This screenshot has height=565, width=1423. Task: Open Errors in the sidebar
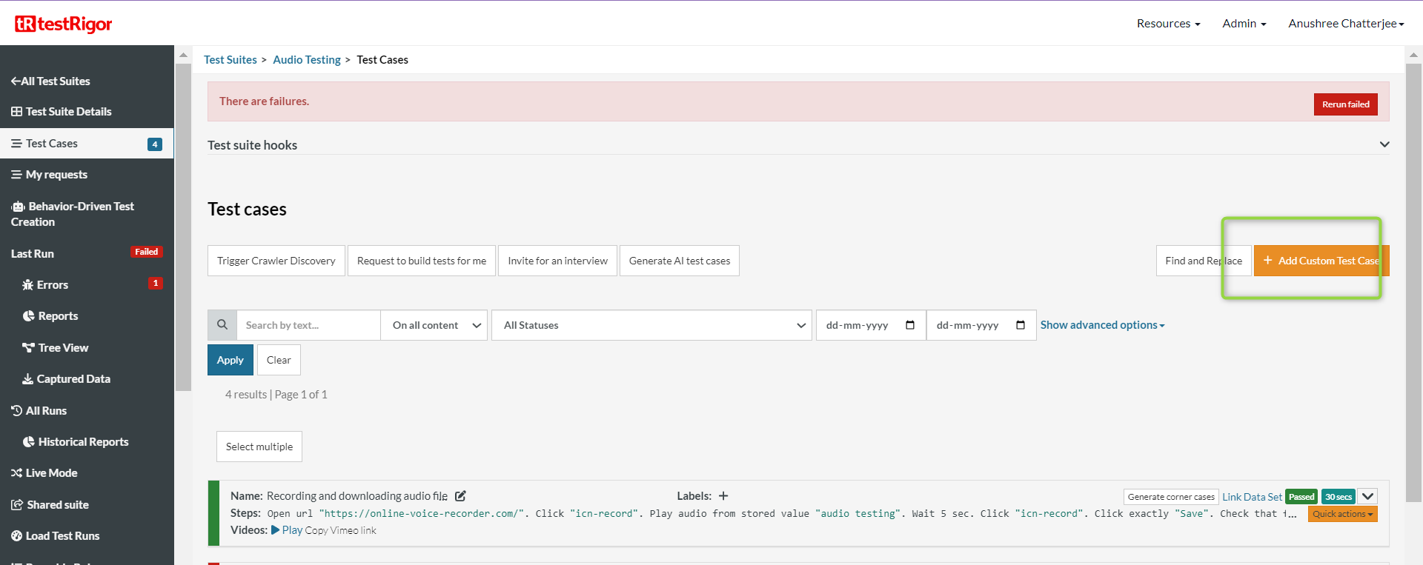[52, 285]
